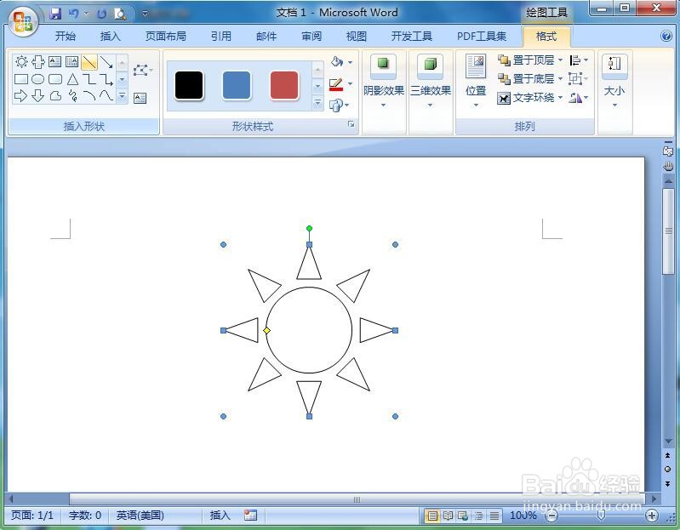Select the curve shape tool
The image size is (680, 530).
click(x=106, y=95)
